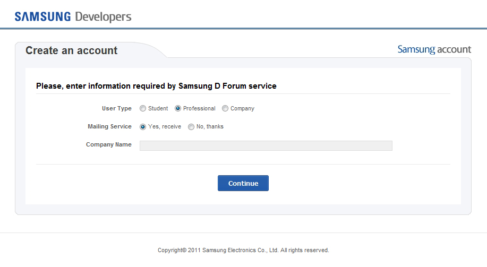The height and width of the screenshot is (267, 487).
Task: Click the 'User Type' field label
Action: (117, 108)
